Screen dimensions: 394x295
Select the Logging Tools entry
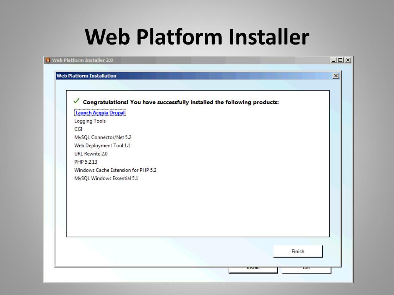[x=90, y=121]
